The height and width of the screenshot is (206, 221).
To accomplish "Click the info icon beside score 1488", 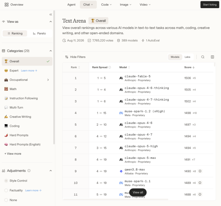I will (x=200, y=195).
